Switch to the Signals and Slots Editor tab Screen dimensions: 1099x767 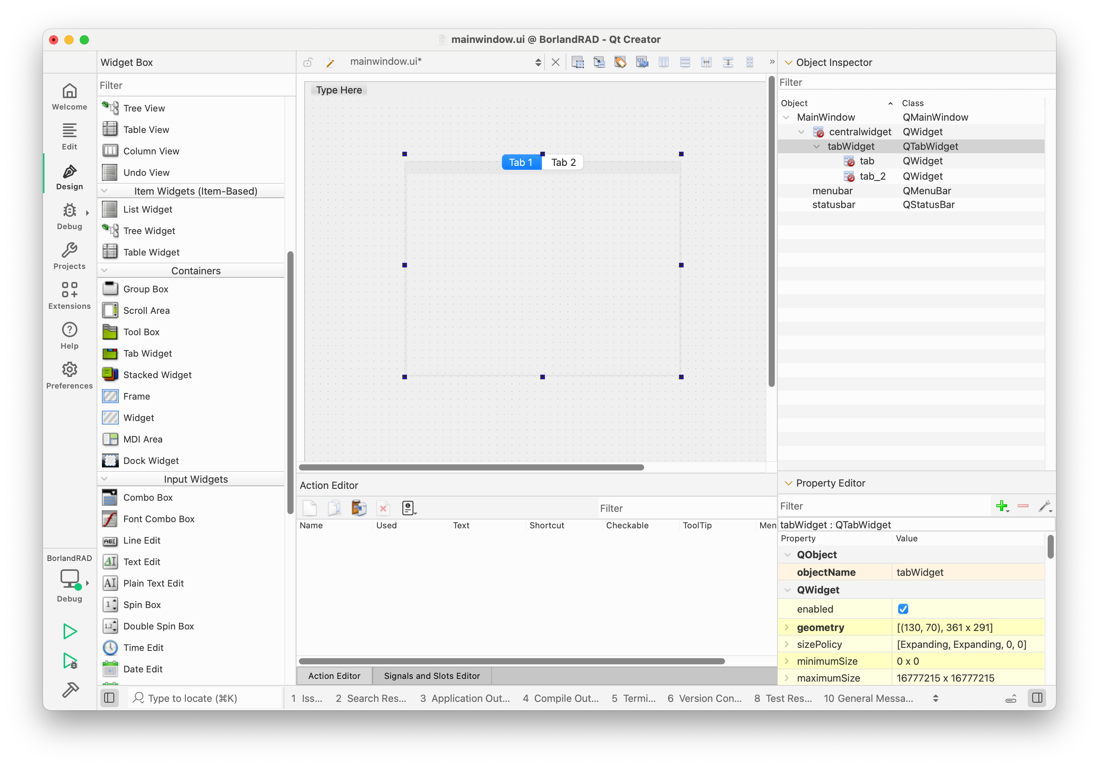tap(431, 675)
